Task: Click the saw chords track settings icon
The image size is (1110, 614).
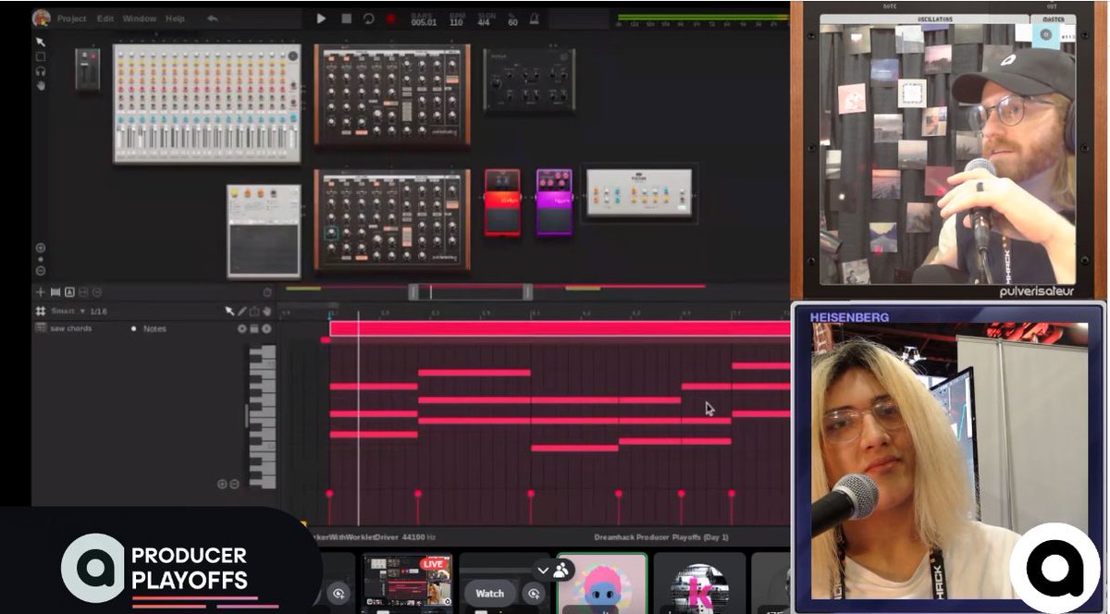Action: pyautogui.click(x=243, y=328)
